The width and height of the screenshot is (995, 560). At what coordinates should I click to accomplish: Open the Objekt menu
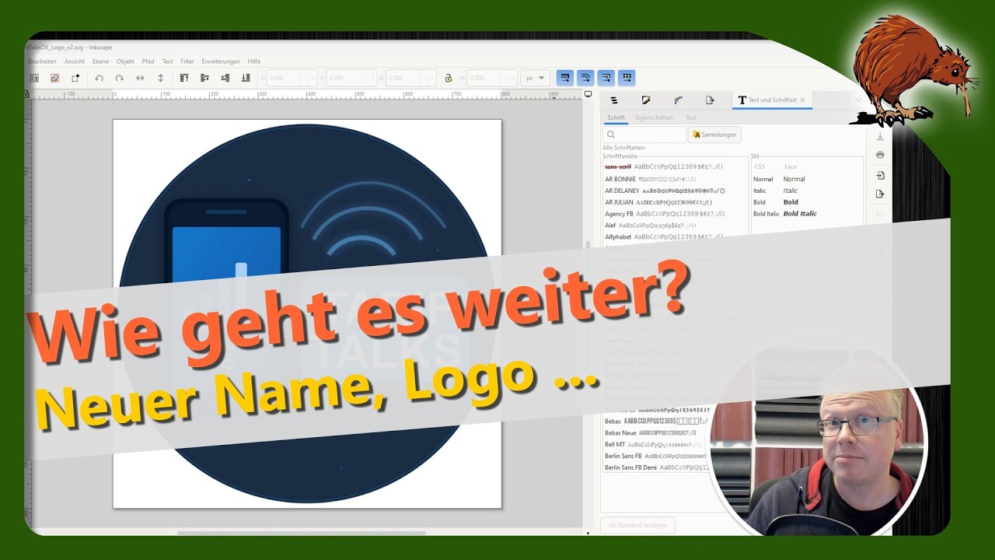125,61
